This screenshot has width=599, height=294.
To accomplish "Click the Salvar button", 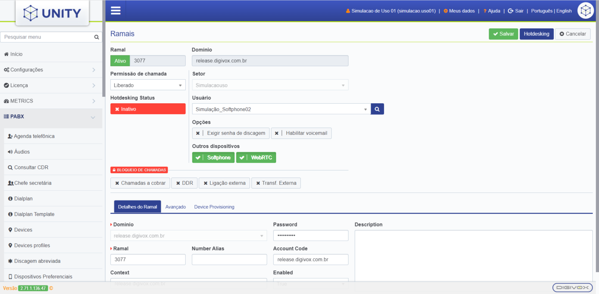I will click(x=503, y=34).
